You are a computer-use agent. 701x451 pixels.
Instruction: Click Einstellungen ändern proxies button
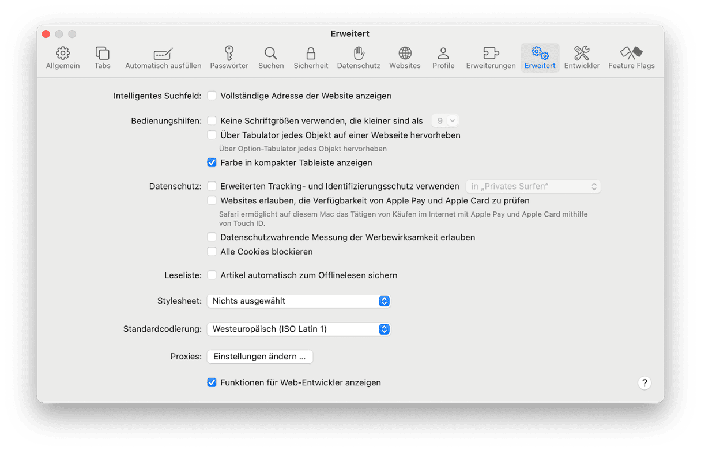[259, 357]
